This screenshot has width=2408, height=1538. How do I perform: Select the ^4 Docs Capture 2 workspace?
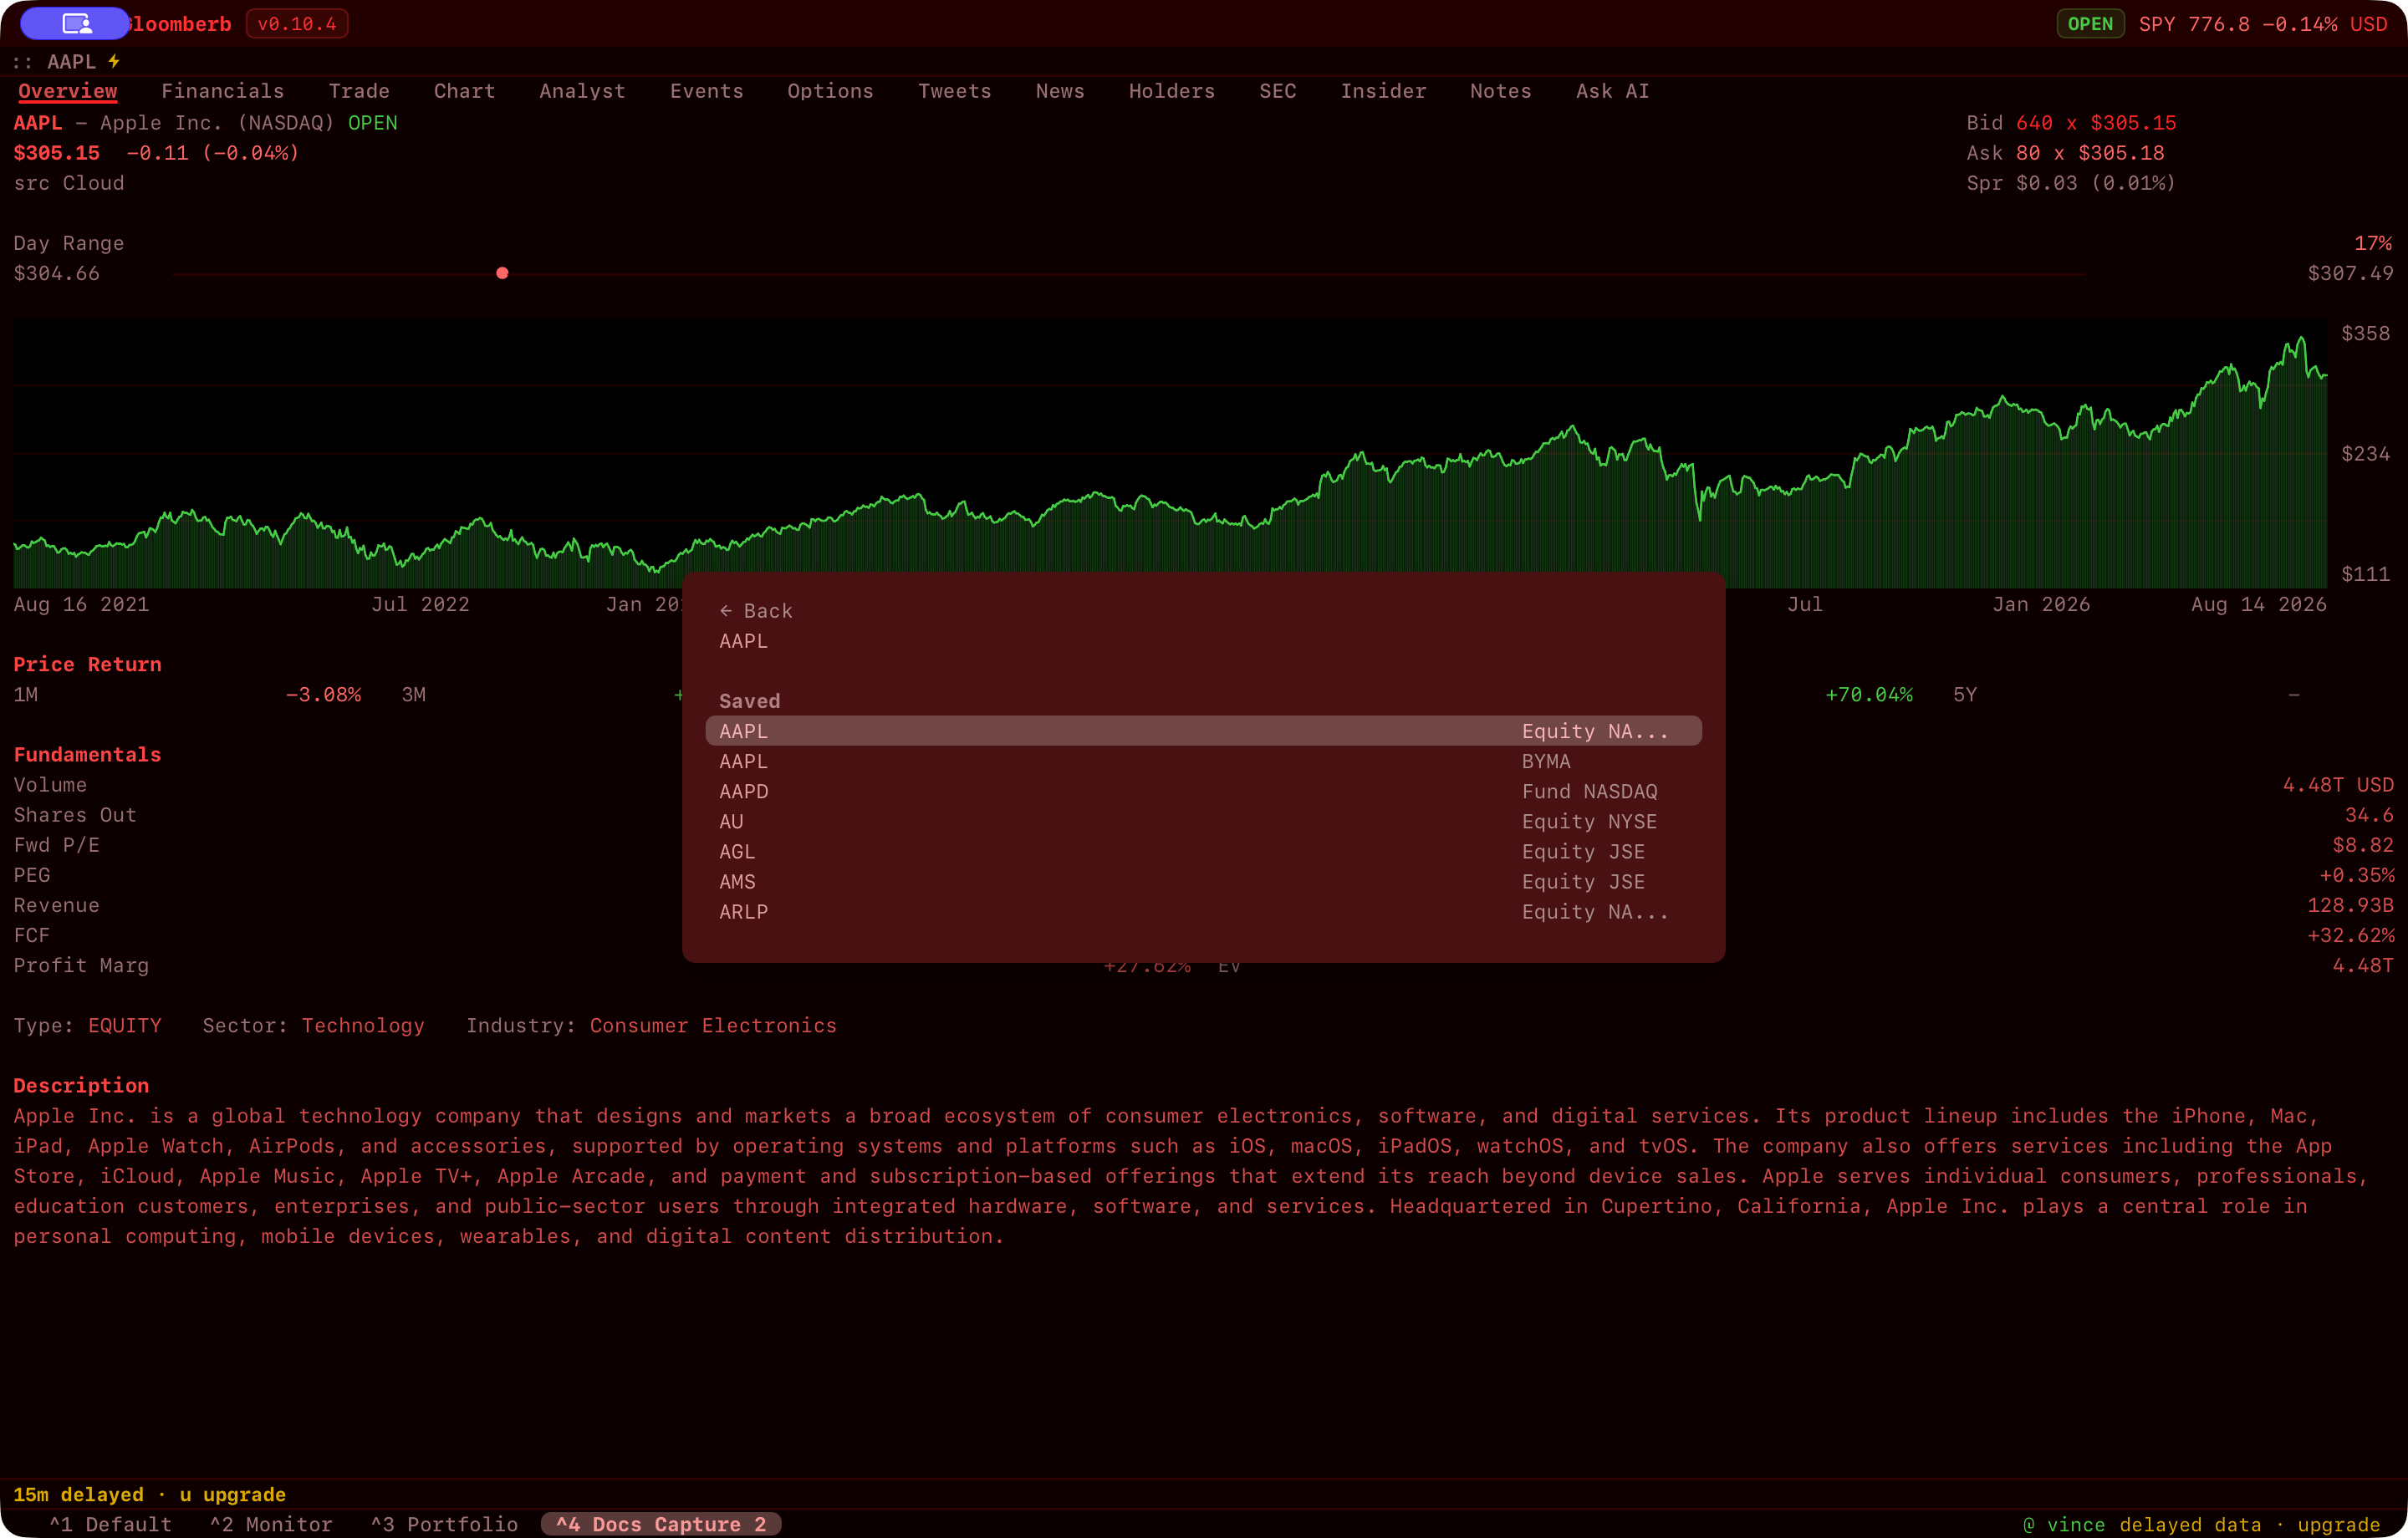tap(661, 1524)
